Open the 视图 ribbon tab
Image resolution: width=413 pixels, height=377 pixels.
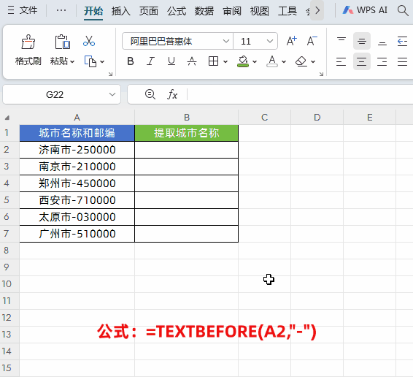260,11
